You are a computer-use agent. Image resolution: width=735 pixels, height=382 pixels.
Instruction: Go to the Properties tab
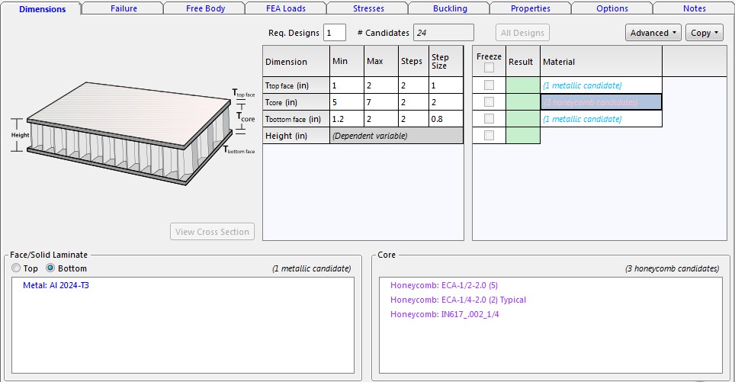pyautogui.click(x=531, y=8)
